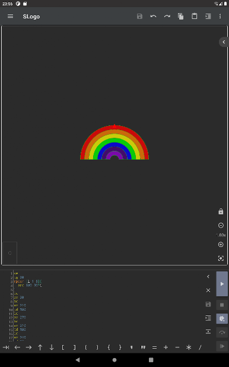Insert a closing square bracket
229x367 pixels.
[74, 347]
